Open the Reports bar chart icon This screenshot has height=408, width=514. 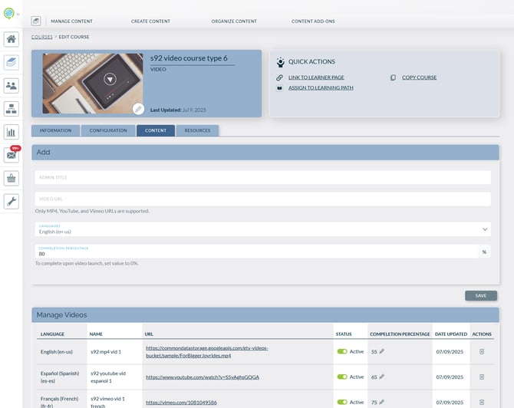(12, 132)
